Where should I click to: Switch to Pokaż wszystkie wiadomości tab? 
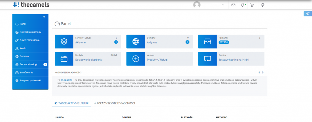[x=115, y=103]
